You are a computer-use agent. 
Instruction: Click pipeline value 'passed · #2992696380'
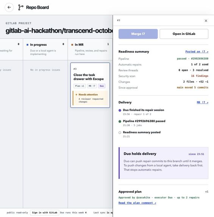[192, 59]
